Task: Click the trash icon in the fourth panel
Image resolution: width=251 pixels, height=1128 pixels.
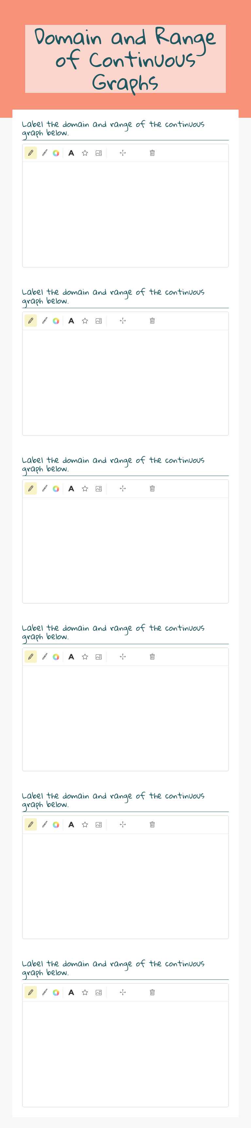Action: [152, 656]
